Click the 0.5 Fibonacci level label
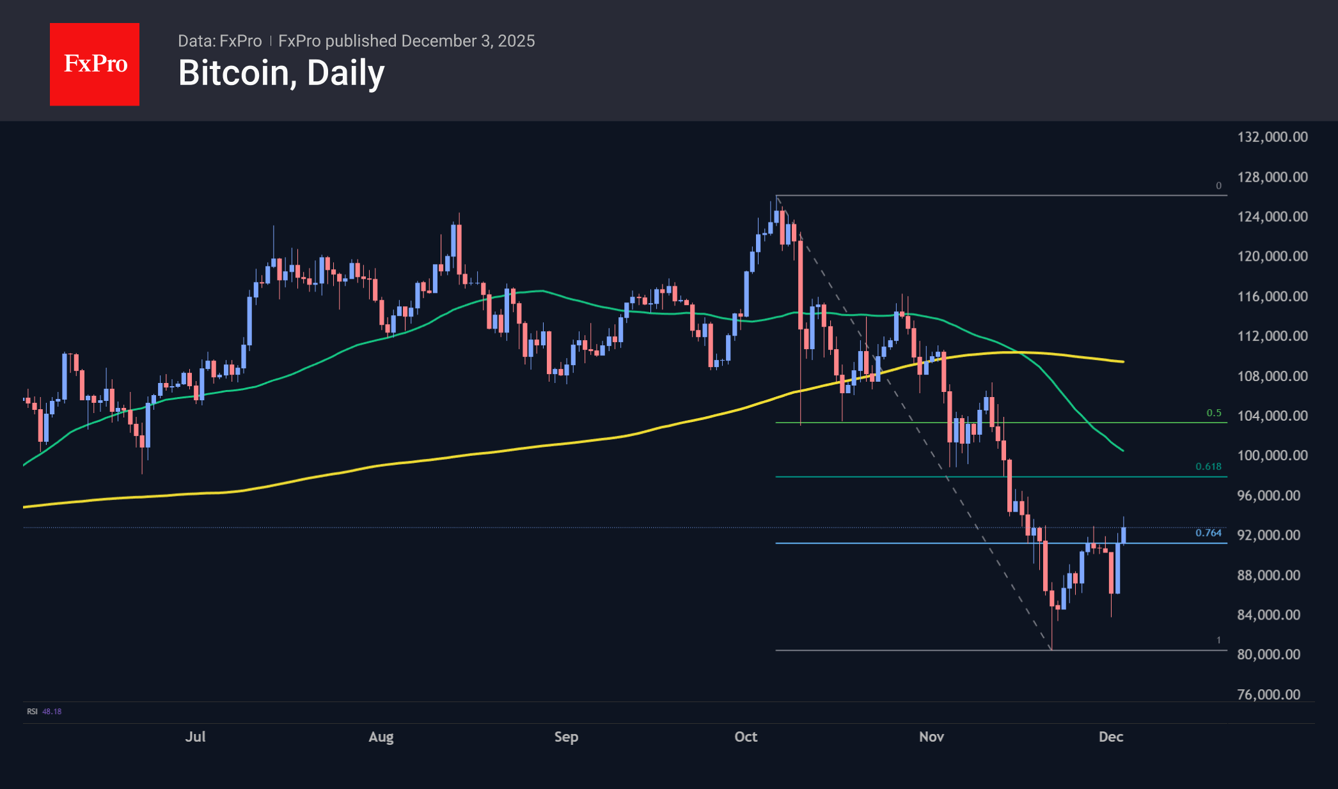1338x789 pixels. 1214,413
